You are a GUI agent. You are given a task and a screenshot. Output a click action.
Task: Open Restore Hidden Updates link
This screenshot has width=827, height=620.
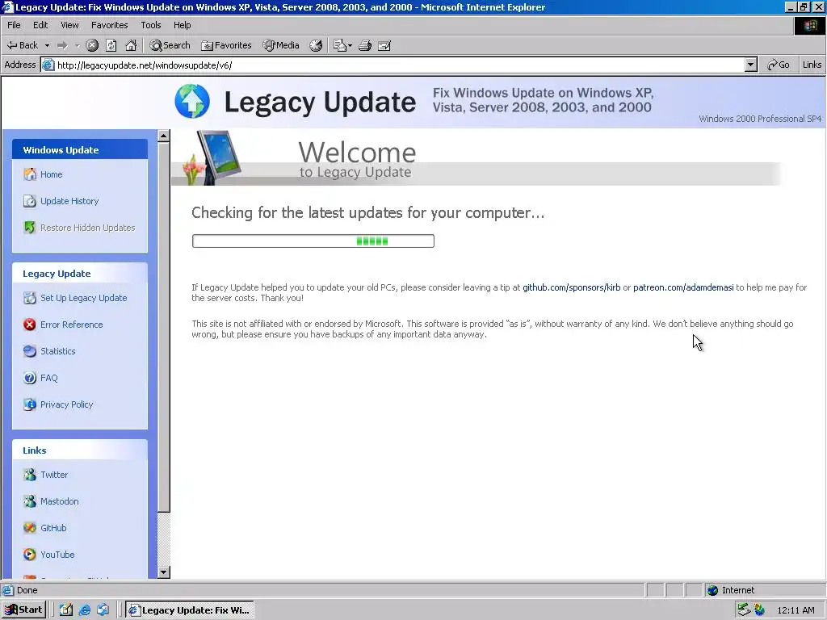[x=87, y=228]
